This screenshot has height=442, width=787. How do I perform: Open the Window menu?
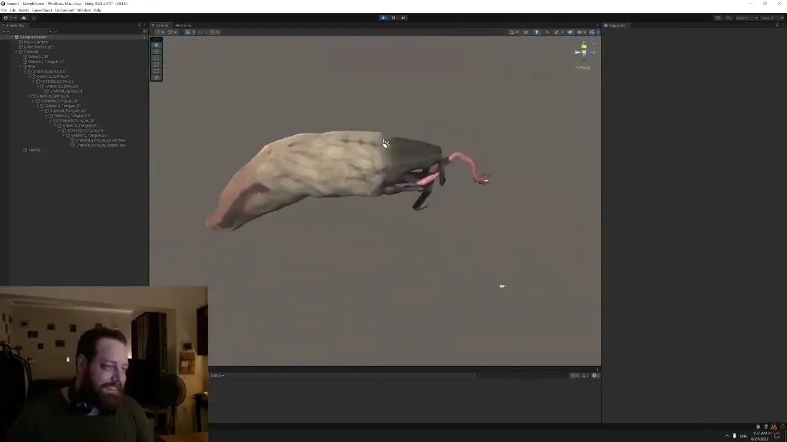point(84,10)
